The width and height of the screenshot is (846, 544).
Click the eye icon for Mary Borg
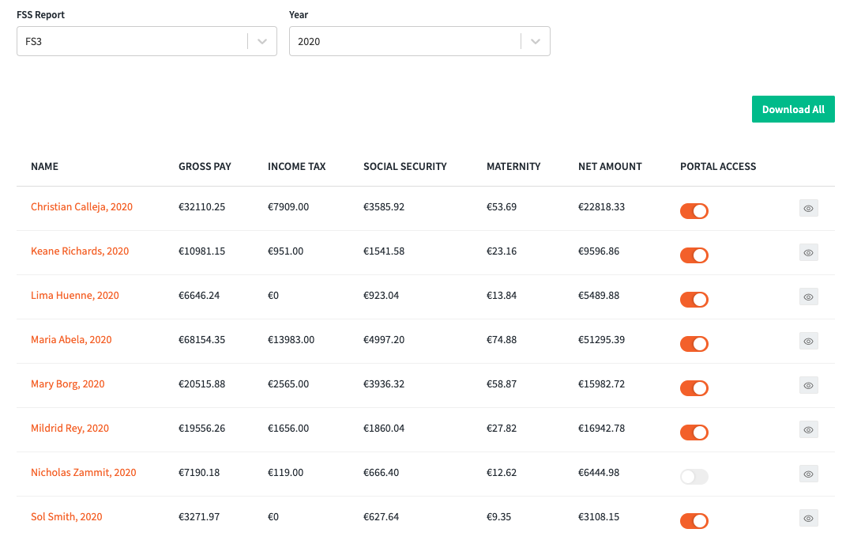(808, 385)
